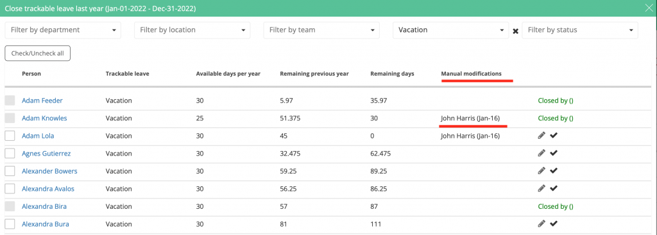Open the Adam Knowles person link
Image resolution: width=657 pixels, height=235 pixels.
tap(44, 118)
